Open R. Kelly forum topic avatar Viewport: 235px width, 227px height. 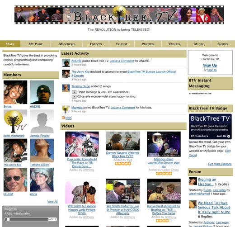(x=193, y=204)
